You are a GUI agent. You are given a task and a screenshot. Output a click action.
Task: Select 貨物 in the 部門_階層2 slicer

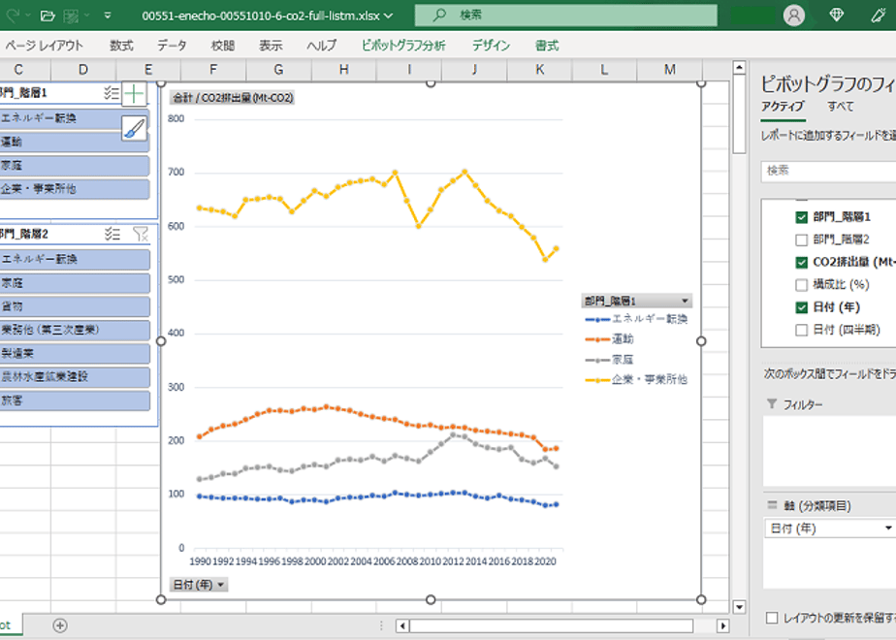[75, 306]
